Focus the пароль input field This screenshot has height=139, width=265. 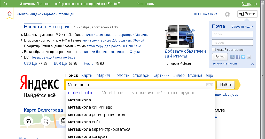232,43
